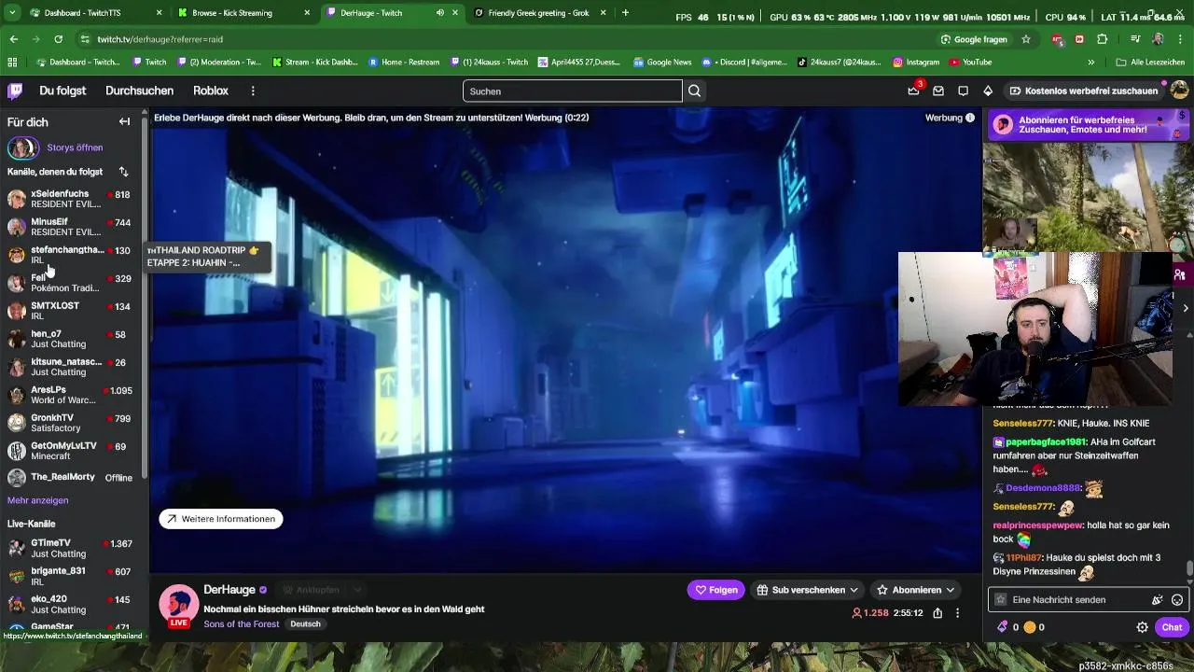Image resolution: width=1194 pixels, height=672 pixels.
Task: Open Durchsuchen navigation item
Action: [x=139, y=91]
